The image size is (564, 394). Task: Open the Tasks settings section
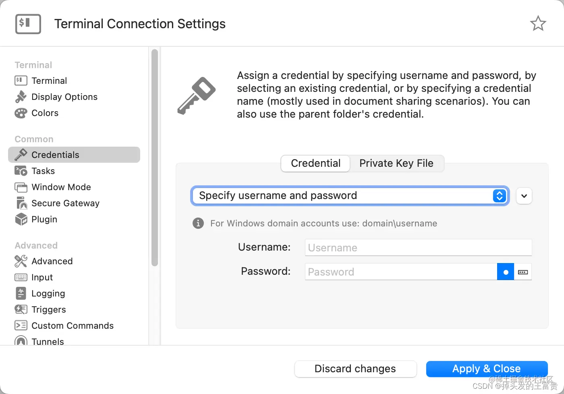coord(43,171)
